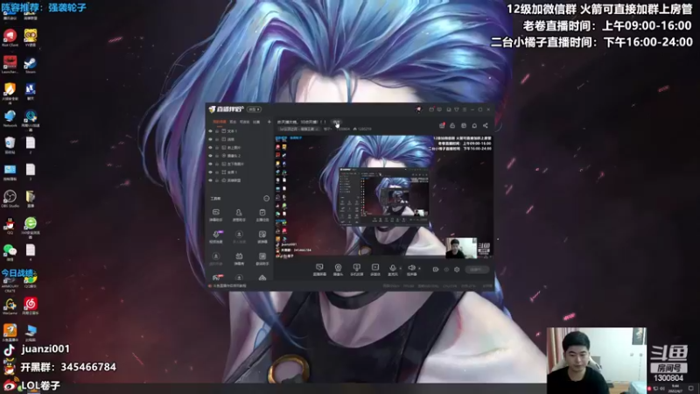This screenshot has width=700, height=394.
Task: Expand the microphone options arrow
Action: (x=400, y=269)
